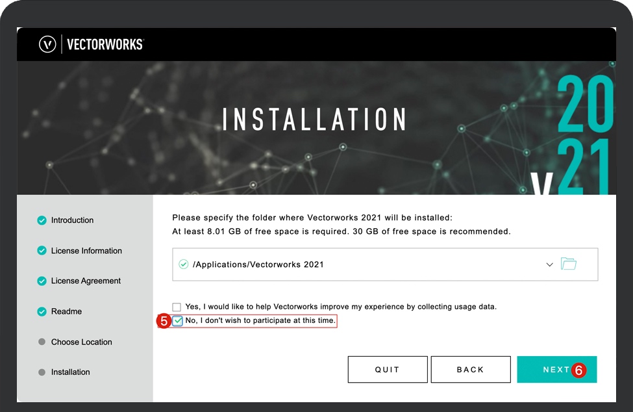The height and width of the screenshot is (412, 633).
Task: Click the INSTALLATION banner heading
Action: [x=314, y=119]
